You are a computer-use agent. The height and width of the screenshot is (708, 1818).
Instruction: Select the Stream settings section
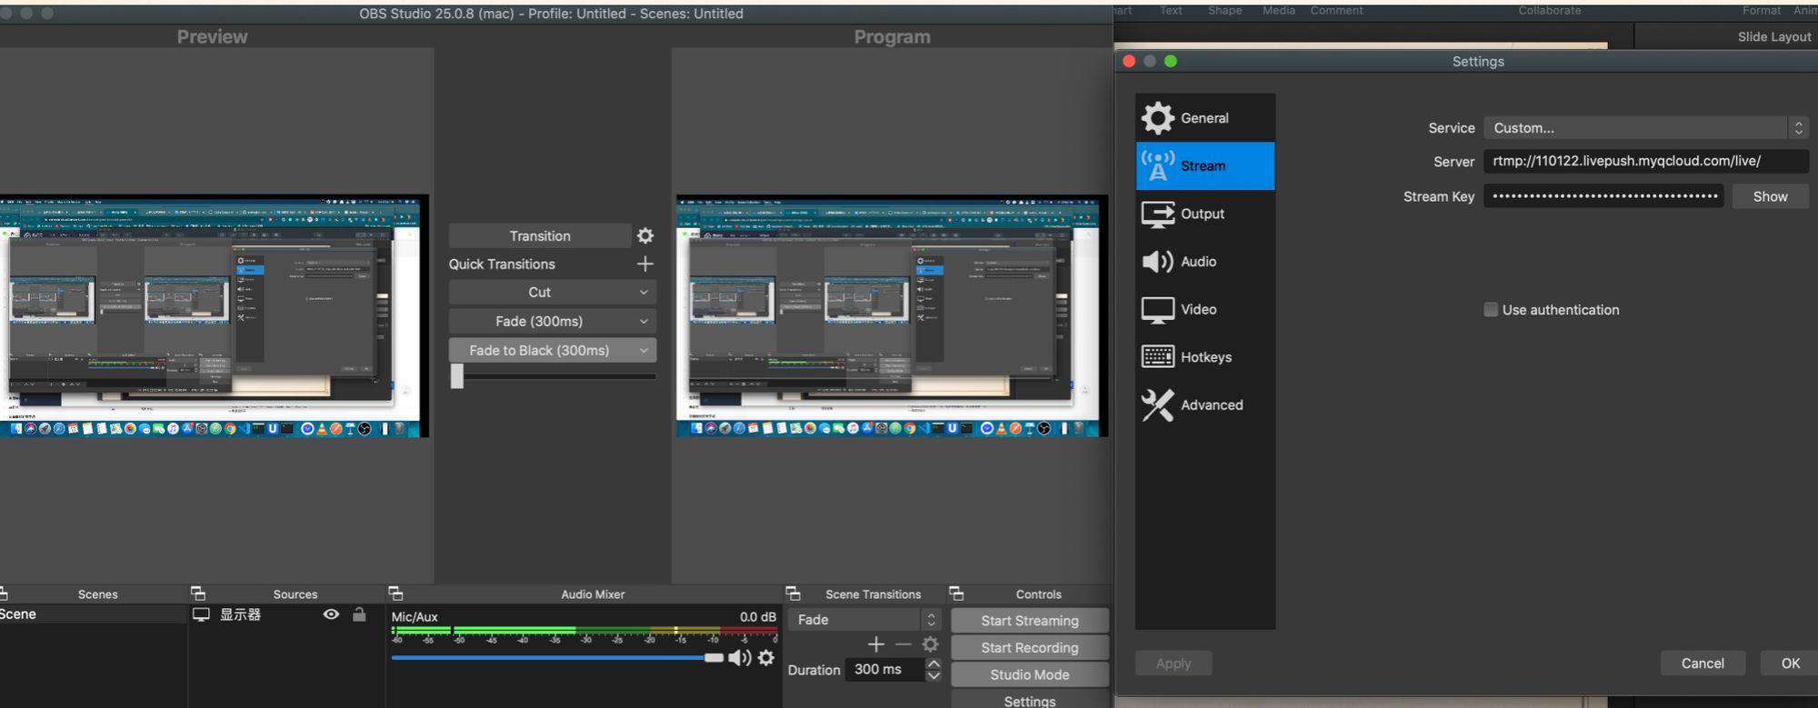click(x=1204, y=165)
